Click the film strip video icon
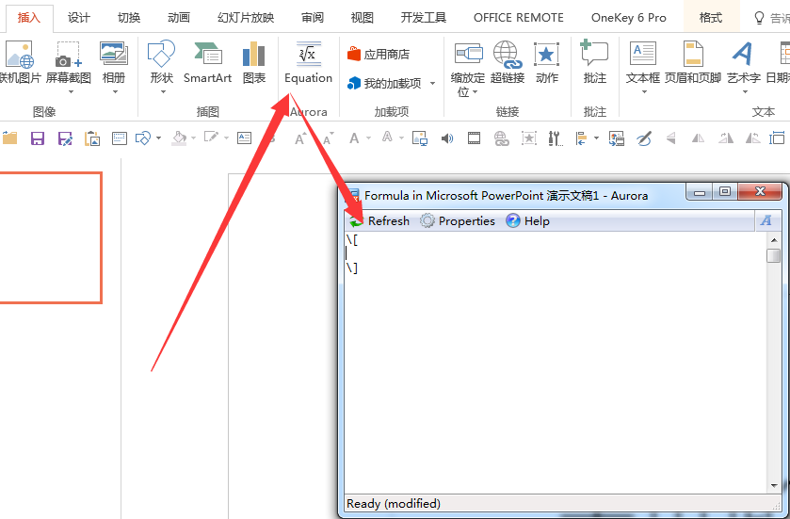Viewport: 790px width, 519px height. [474, 138]
